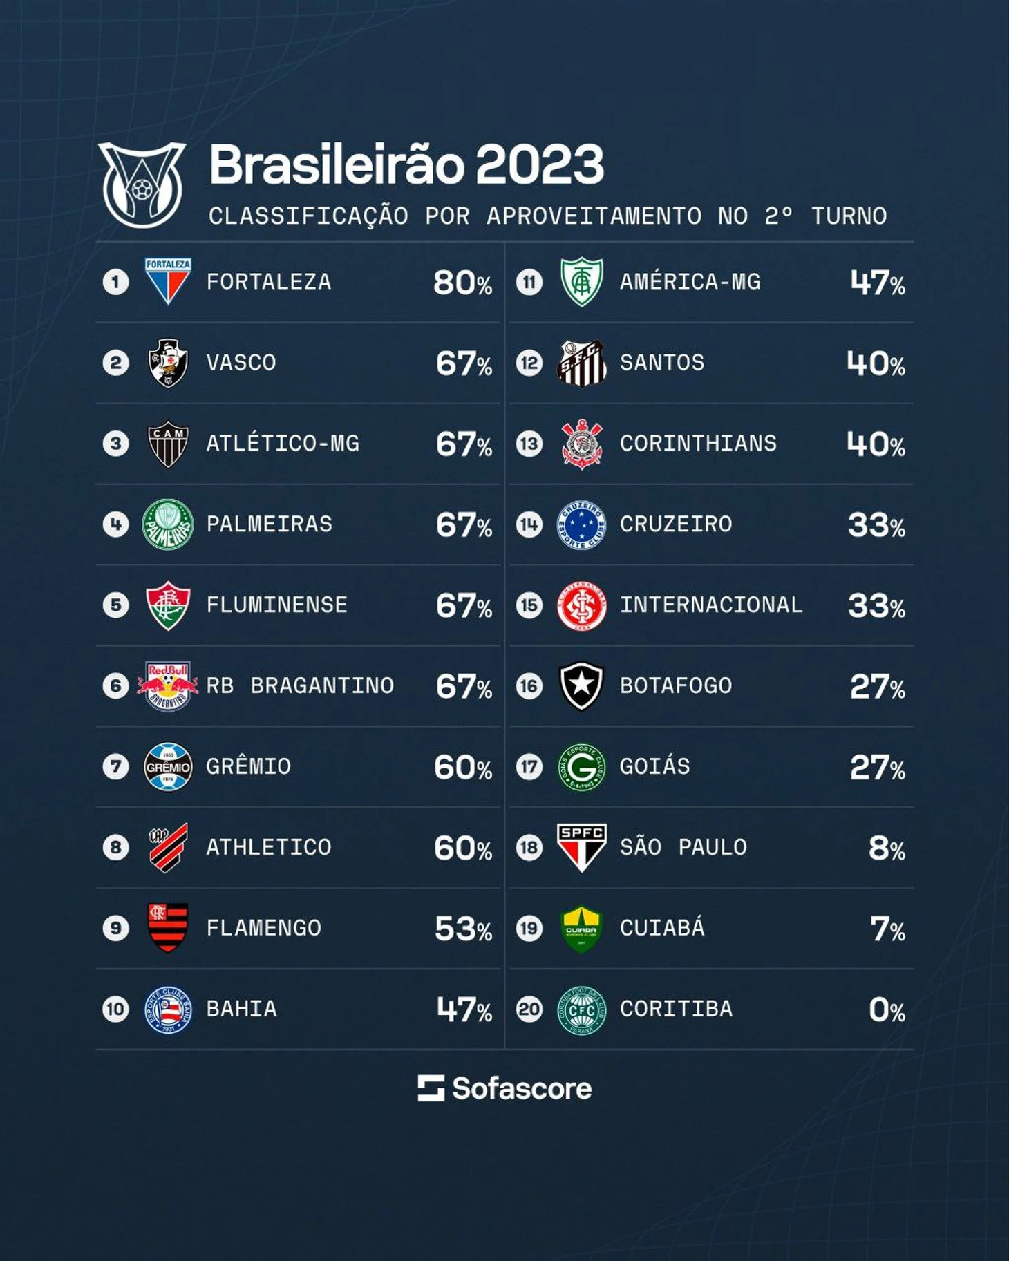Click the Coritiba CFC crest

tap(582, 1009)
